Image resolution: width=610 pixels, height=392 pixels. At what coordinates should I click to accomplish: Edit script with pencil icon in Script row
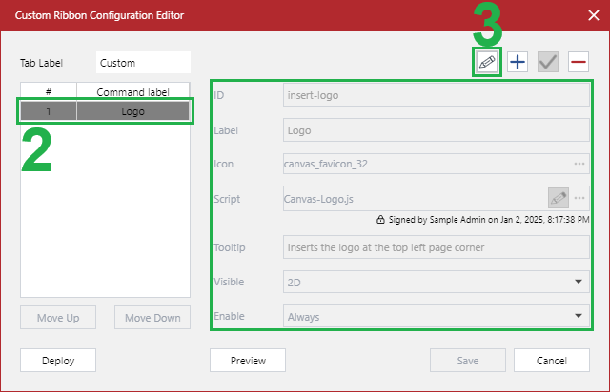(559, 198)
